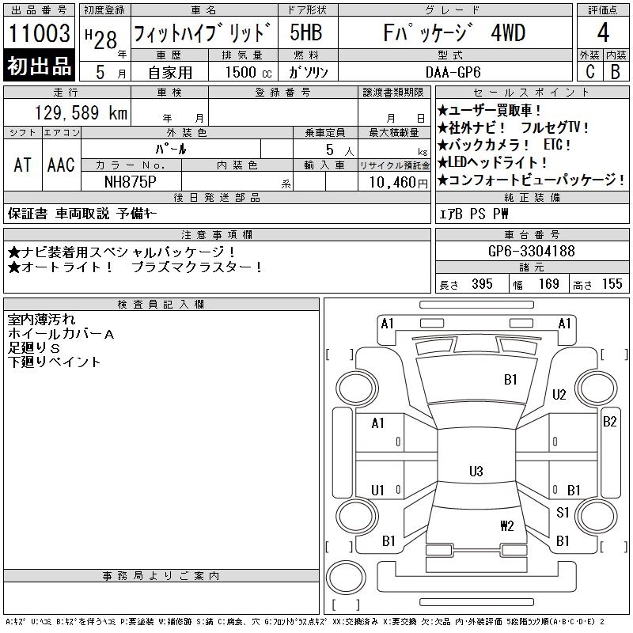Click the registration year H28

101,39
